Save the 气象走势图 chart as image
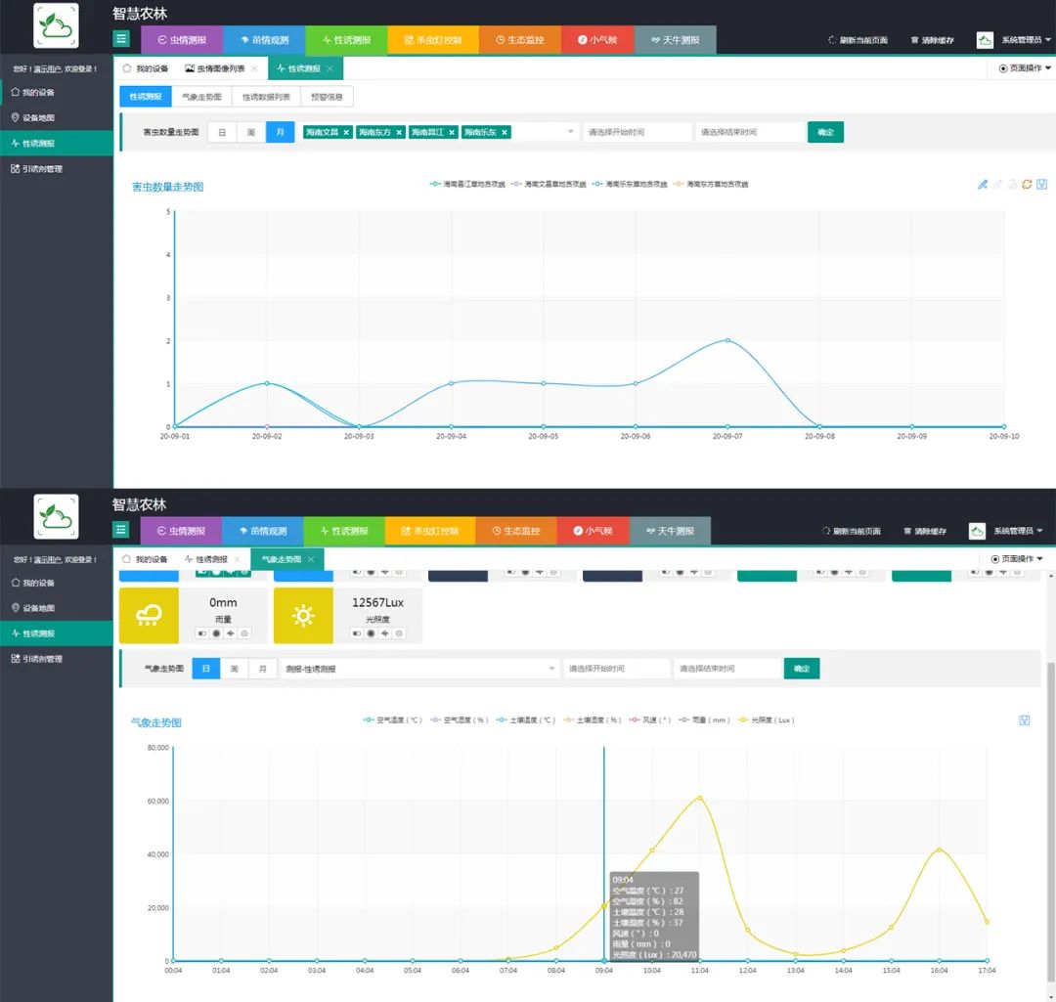 [1025, 720]
